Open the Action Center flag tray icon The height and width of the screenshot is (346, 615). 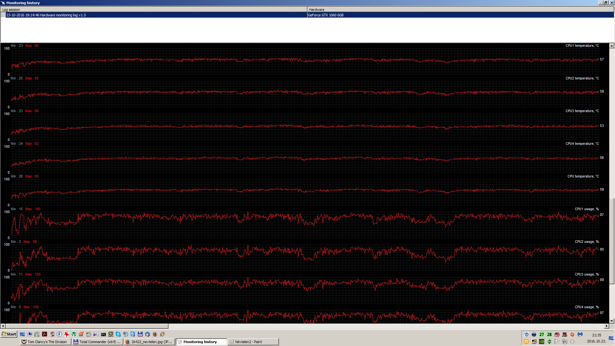(x=557, y=342)
